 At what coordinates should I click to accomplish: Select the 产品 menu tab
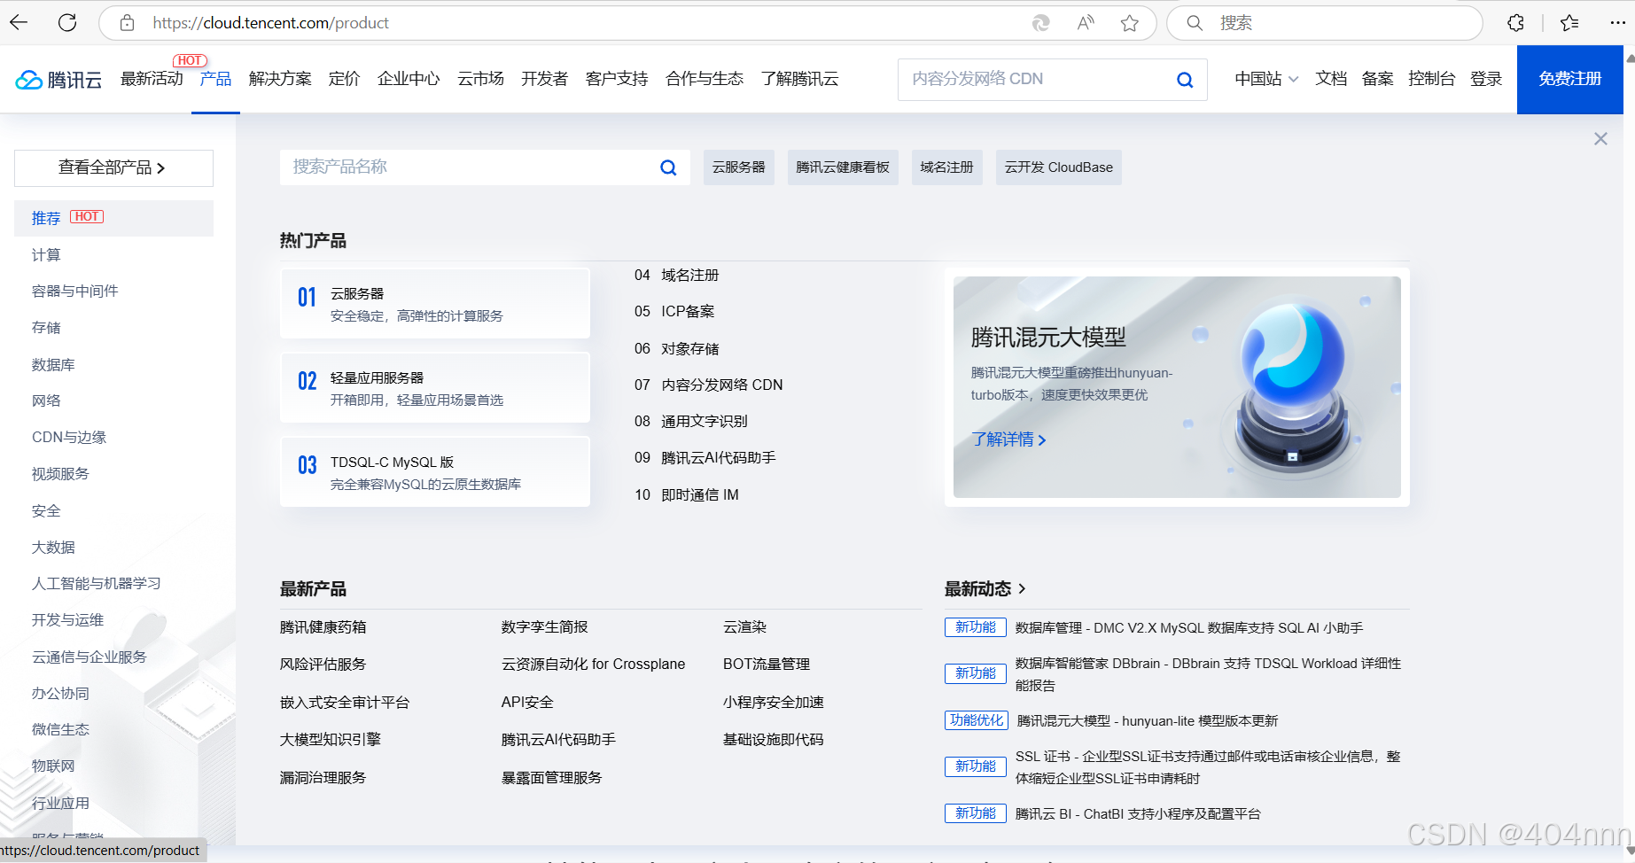click(x=215, y=79)
